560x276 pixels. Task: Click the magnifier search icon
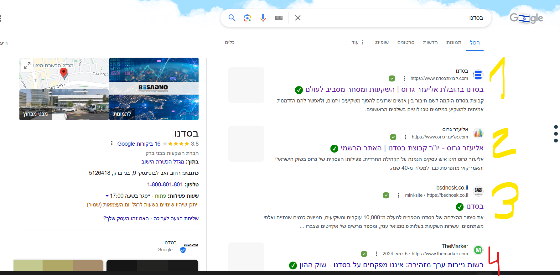232,18
